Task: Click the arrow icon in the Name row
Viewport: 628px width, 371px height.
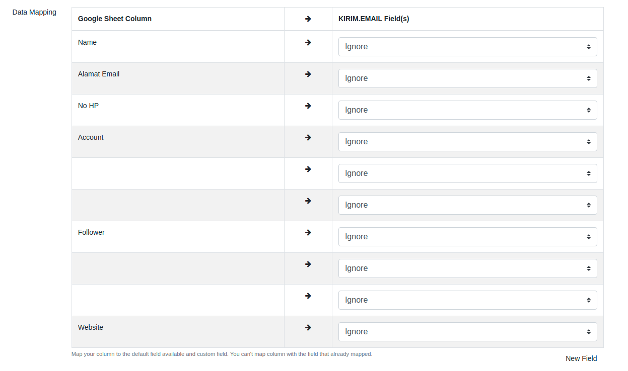Action: click(308, 43)
